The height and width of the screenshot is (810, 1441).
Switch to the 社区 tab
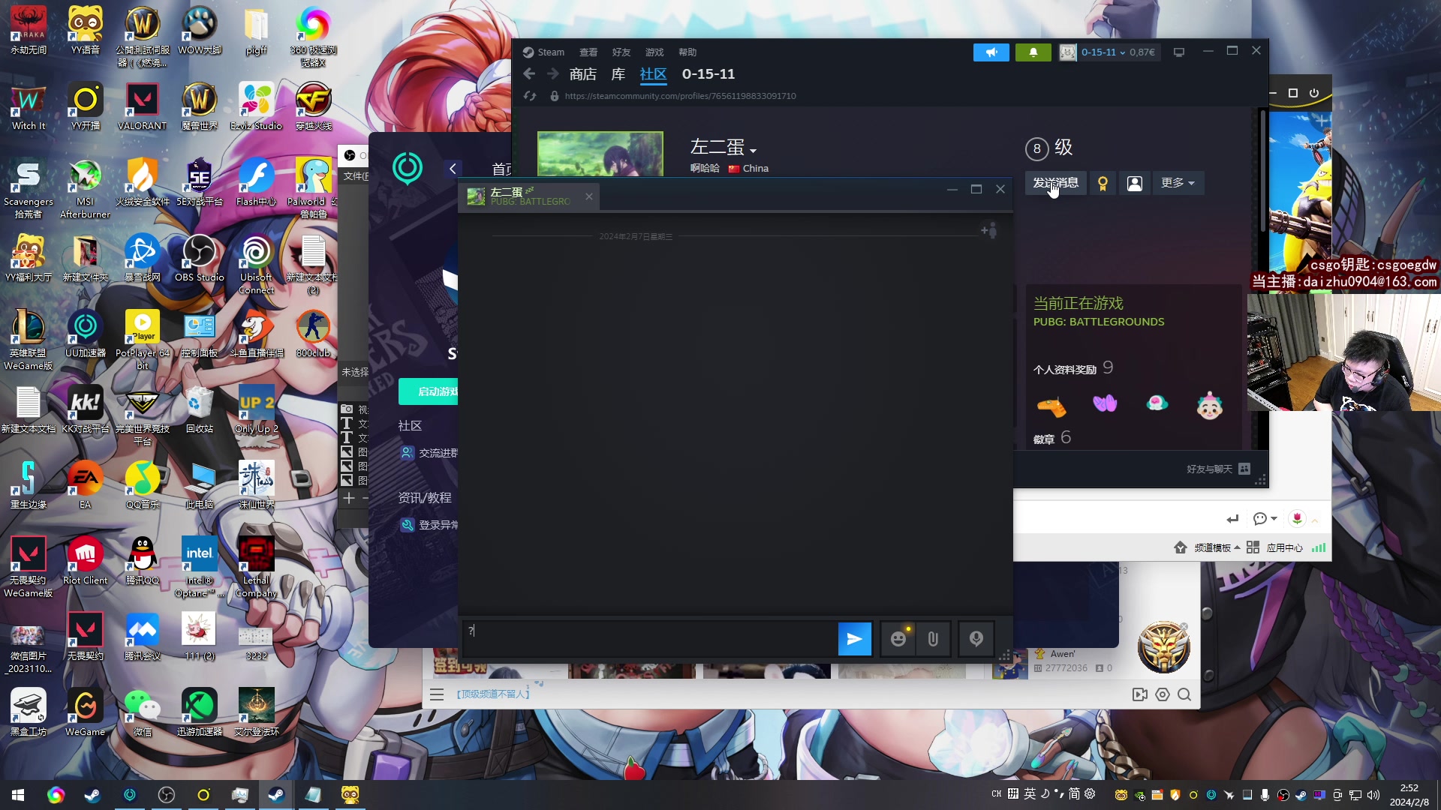[x=653, y=74]
